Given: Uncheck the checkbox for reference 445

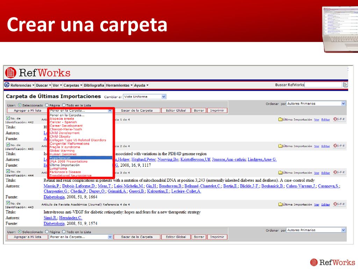Looking at the screenshot, I should tap(8, 145).
